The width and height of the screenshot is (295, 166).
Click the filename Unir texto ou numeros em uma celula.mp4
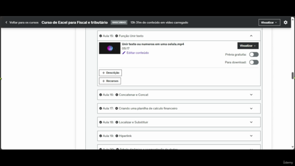pyautogui.click(x=153, y=44)
